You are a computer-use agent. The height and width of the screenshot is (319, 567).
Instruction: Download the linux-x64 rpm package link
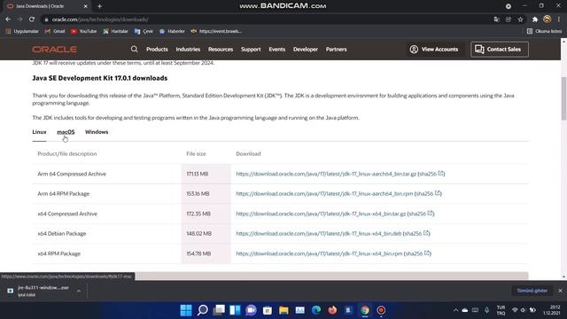(319, 253)
